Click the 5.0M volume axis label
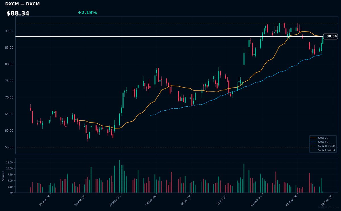The image size is (341, 211). click(10, 181)
